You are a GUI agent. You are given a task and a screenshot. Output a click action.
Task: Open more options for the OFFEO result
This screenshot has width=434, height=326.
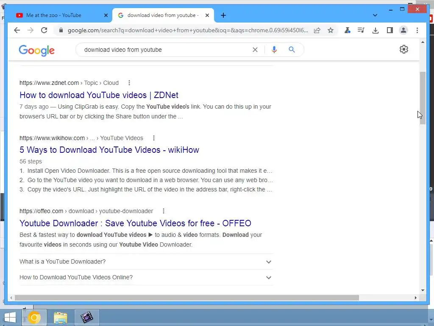click(164, 211)
